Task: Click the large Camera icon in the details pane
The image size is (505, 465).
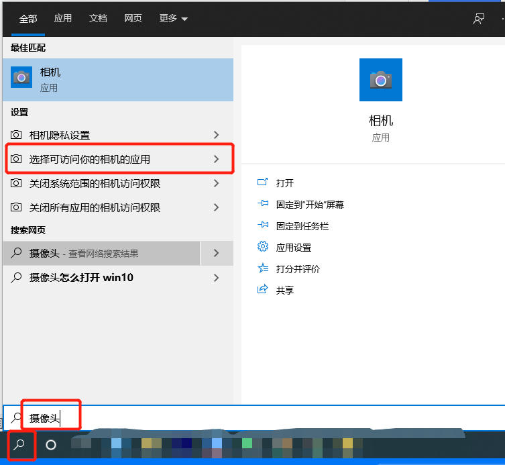Action: [380, 80]
